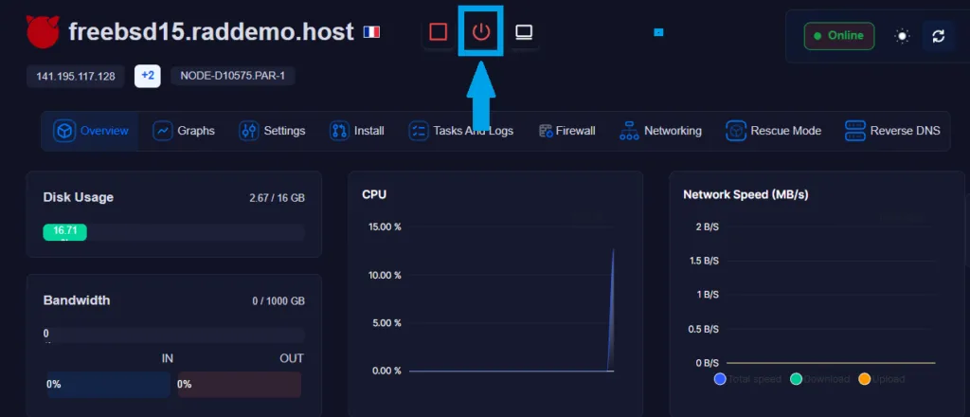Toggle Download legend item

[820, 379]
